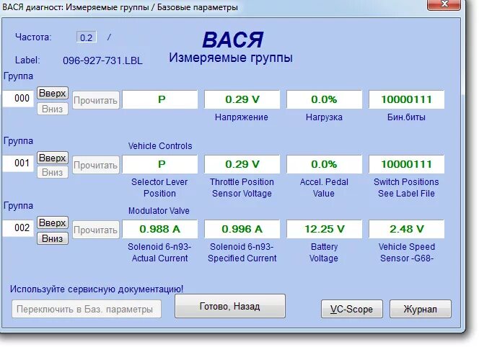Click group 000 value P
The image size is (479, 347).
tap(159, 99)
